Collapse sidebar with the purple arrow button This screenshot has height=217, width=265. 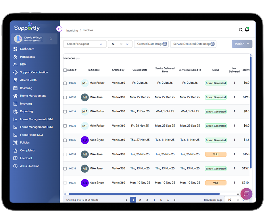pos(59,29)
